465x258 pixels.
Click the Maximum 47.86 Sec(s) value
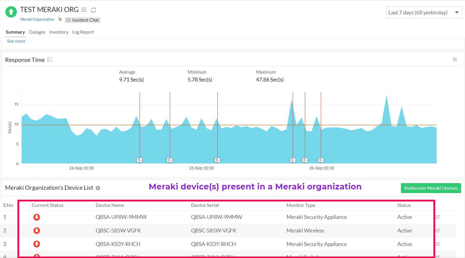[x=270, y=80]
